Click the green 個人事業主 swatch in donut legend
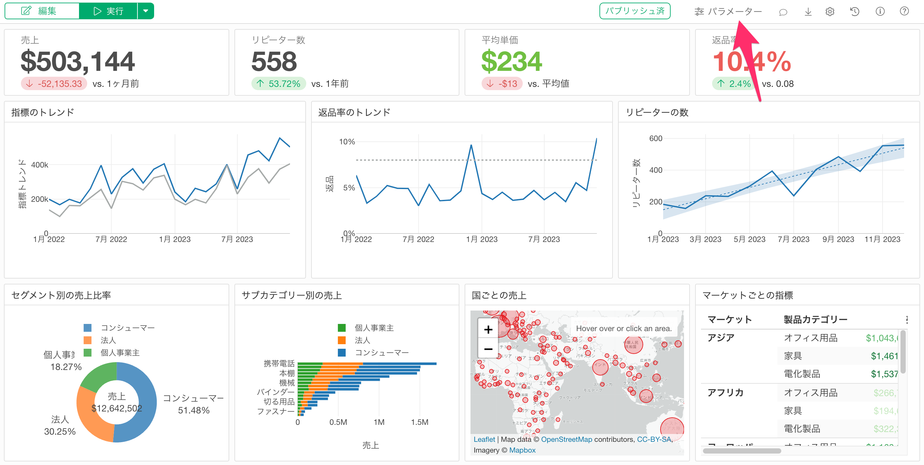Image resolution: width=924 pixels, height=465 pixels. 88,353
